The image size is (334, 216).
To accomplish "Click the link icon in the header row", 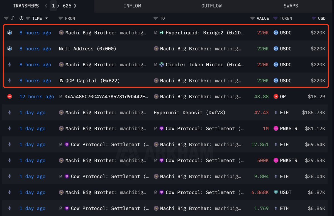I will point(12,18).
